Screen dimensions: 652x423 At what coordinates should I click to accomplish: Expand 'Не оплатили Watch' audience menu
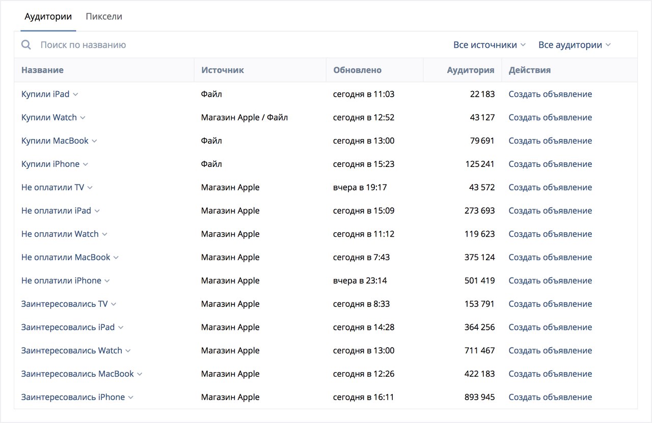105,234
